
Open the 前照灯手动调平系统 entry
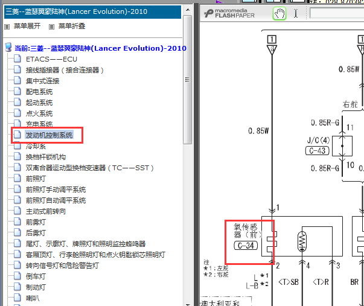click(56, 190)
